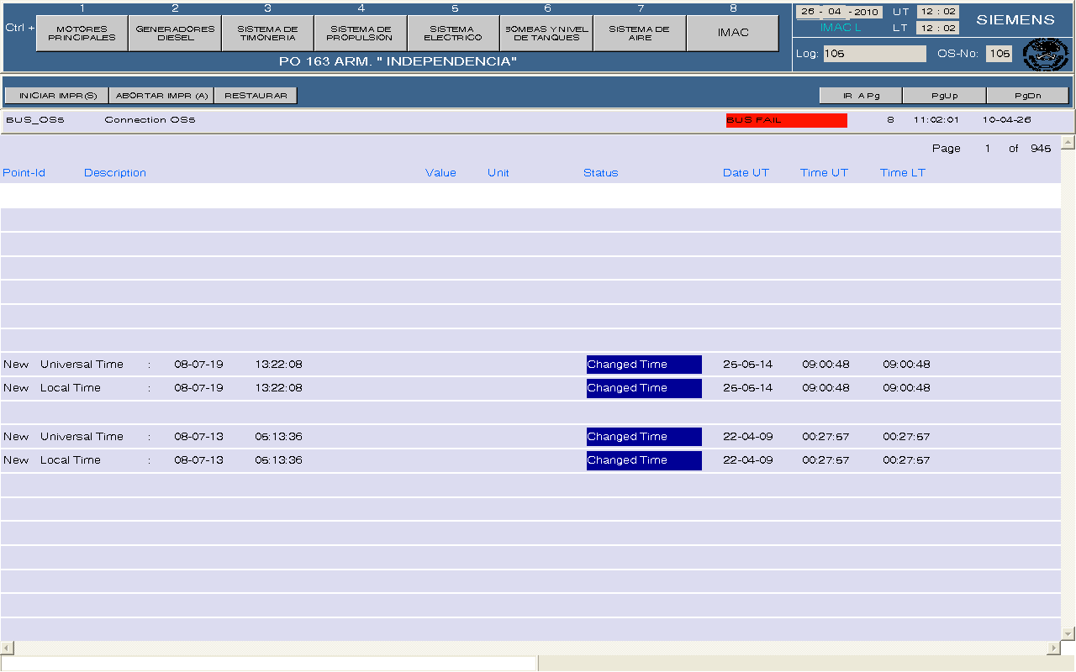Click ABORTAR IMPR (A) button

[x=161, y=96]
